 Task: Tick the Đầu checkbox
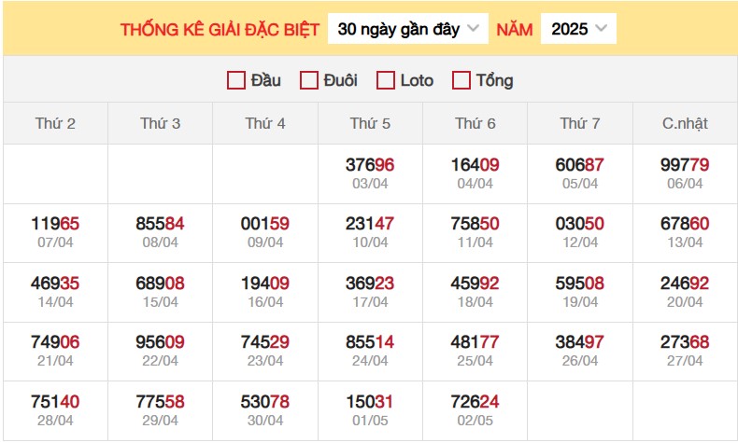[235, 80]
